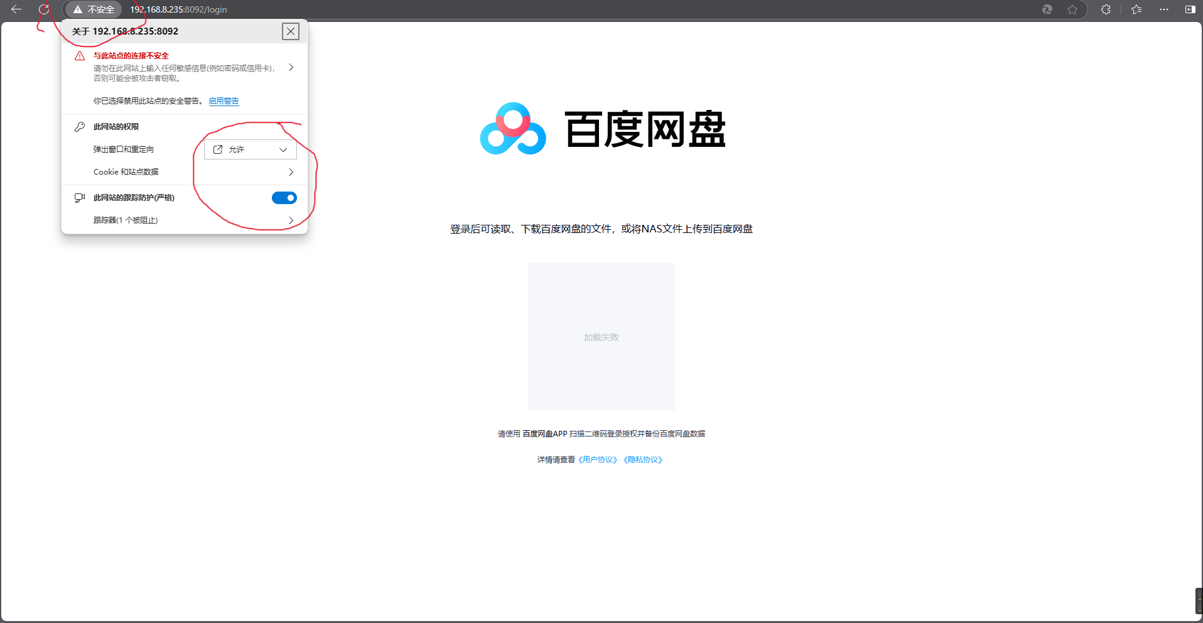Expand 跟踪器(1 个被阻止) chevron
The width and height of the screenshot is (1203, 623).
(x=291, y=220)
